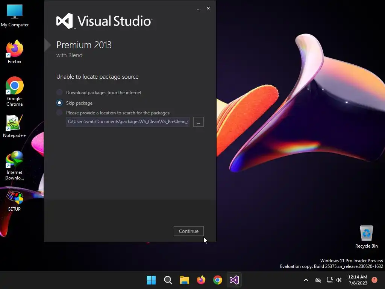385x289 pixels.
Task: Select the Notepad++ desktop shortcut
Action: pos(15,126)
